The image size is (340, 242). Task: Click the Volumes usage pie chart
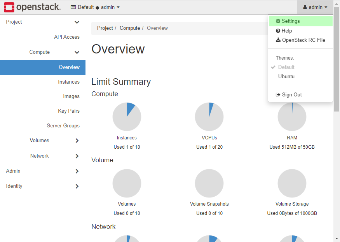(x=127, y=183)
